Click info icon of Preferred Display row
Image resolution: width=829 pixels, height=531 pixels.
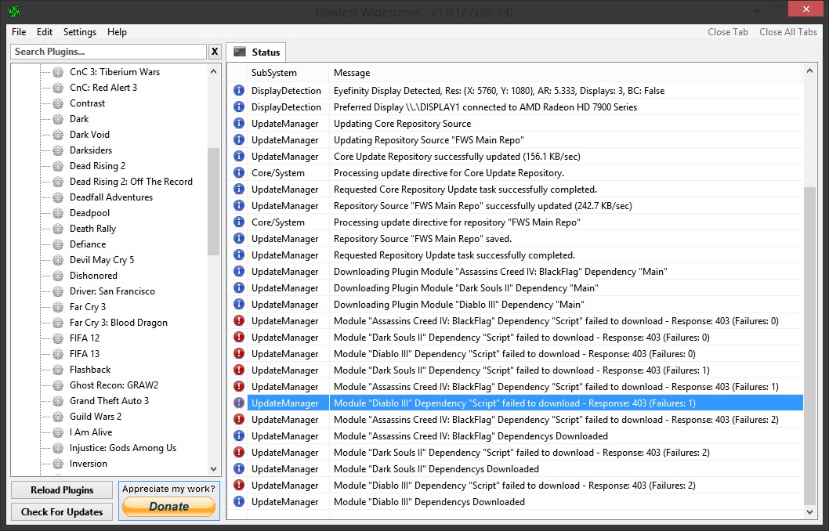click(x=239, y=107)
